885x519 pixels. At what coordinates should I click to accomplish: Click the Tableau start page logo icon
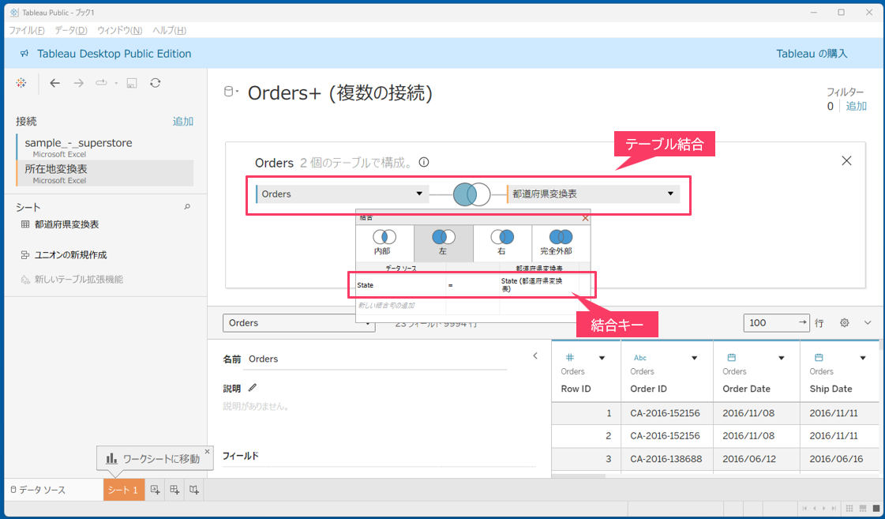[21, 83]
